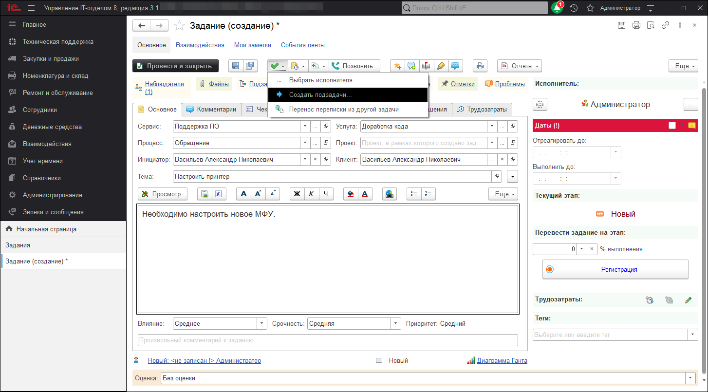Select the Создать подзадачи menu item
The height and width of the screenshot is (392, 708).
tap(320, 95)
